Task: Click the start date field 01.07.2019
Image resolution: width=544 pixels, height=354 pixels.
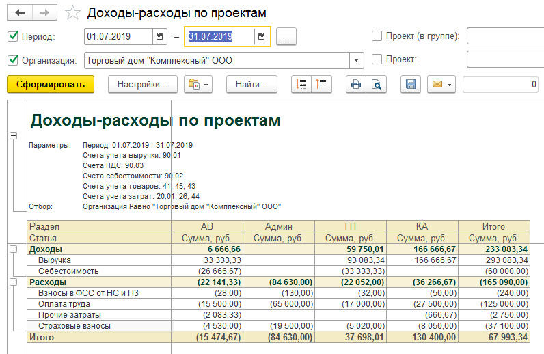Action: point(118,36)
